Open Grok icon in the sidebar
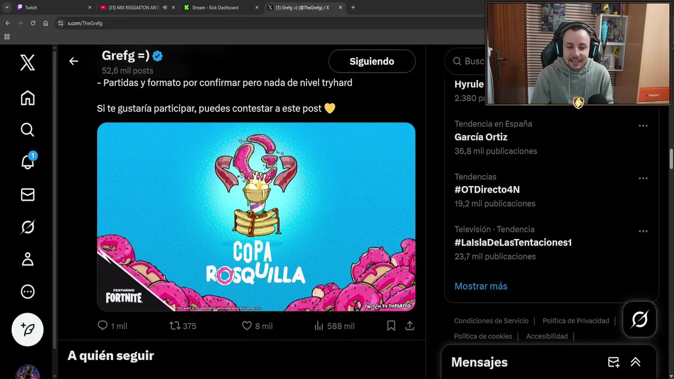 point(27,227)
